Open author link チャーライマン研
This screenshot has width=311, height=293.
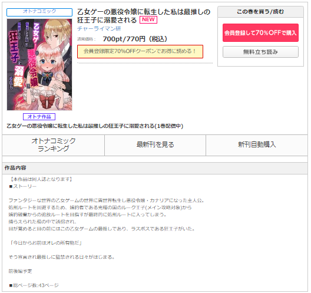(x=99, y=29)
